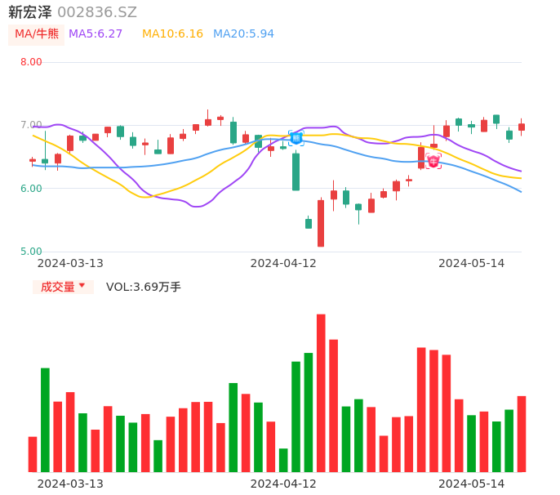Image resolution: width=560 pixels, height=495 pixels.
Task: Click the 2024-05-14 date label under the volume chart
Action: click(x=472, y=484)
